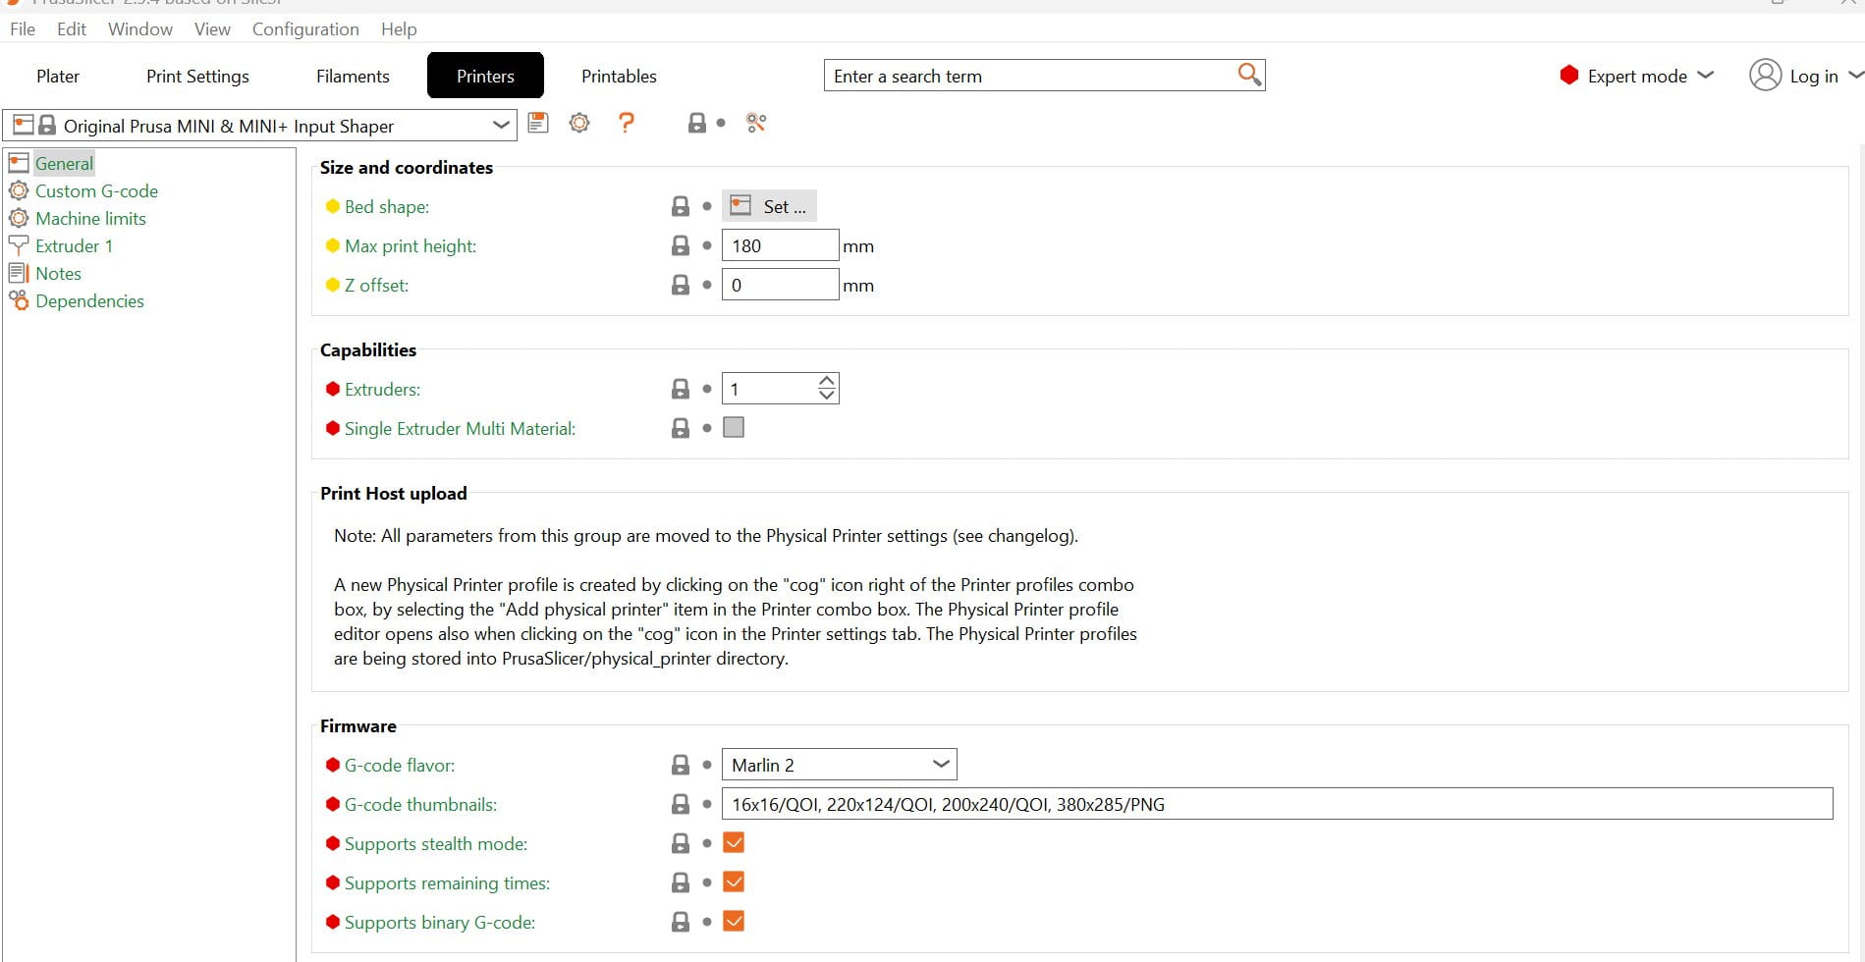Click the red Expert mode hexagon icon
The width and height of the screenshot is (1865, 962).
[1569, 76]
